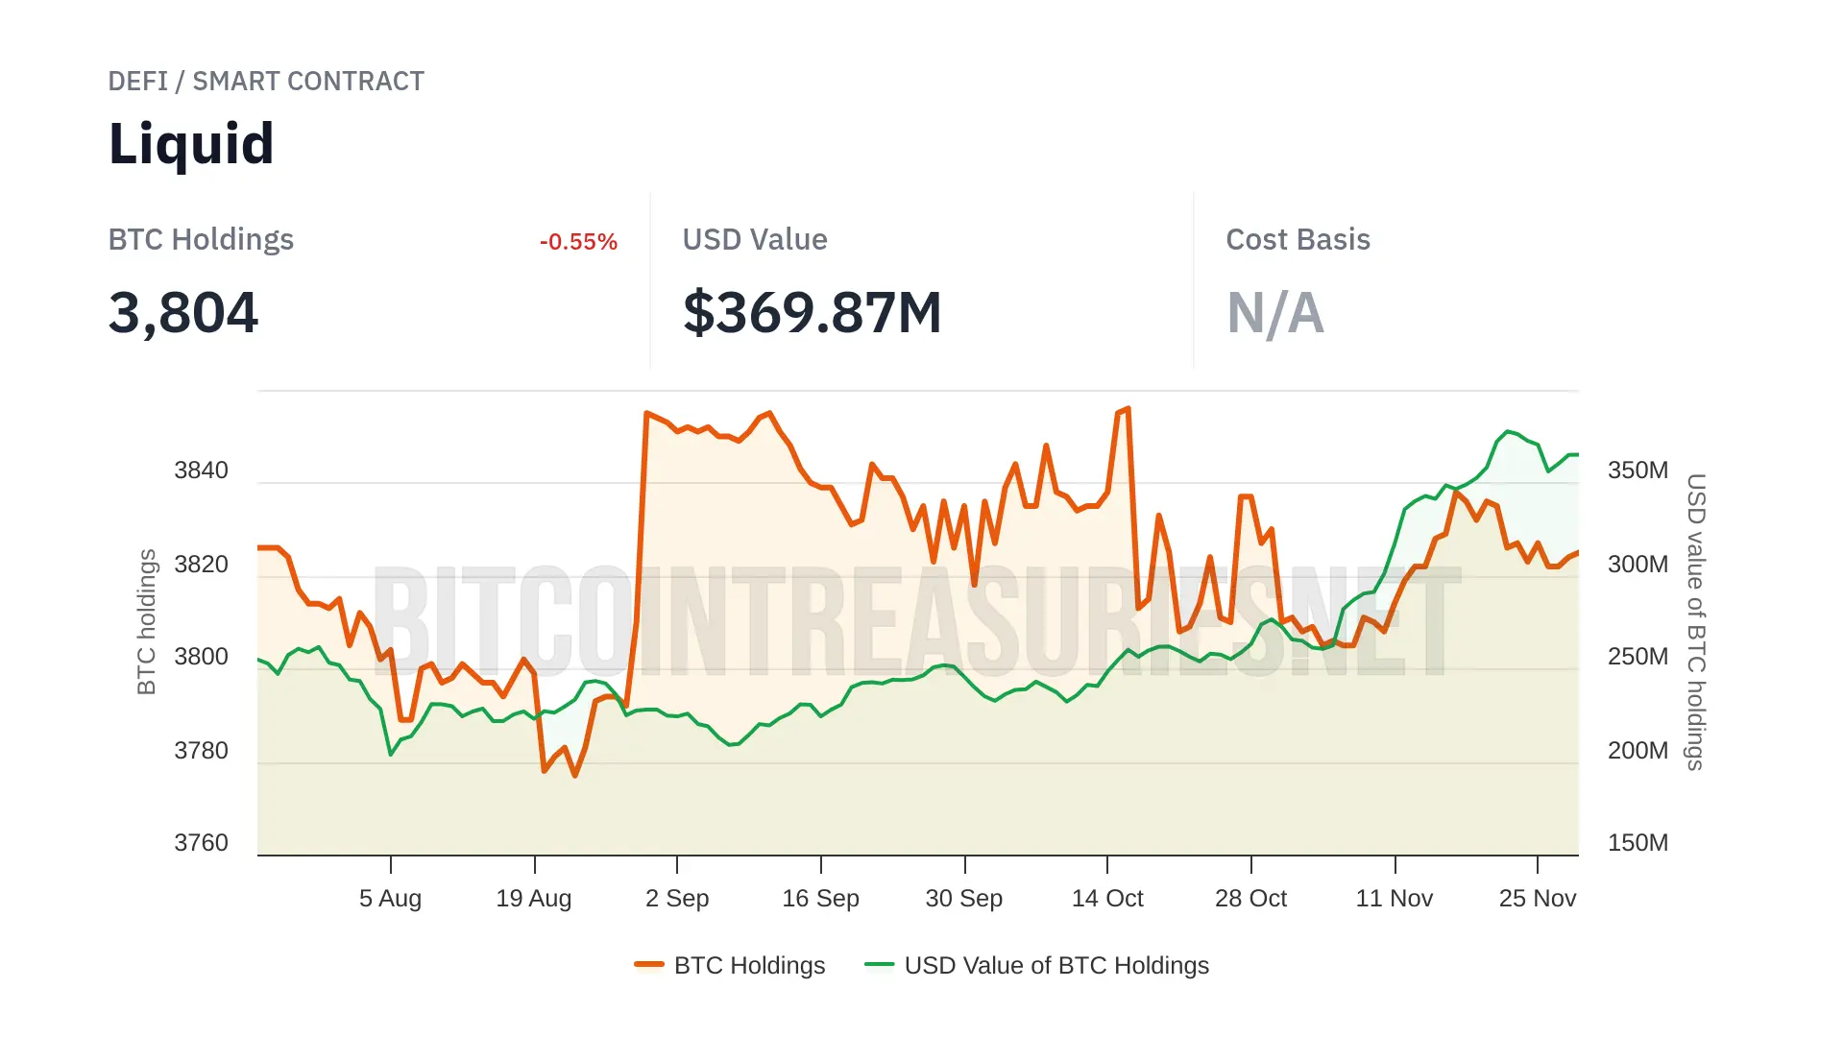Click the 19 Aug x-axis tick label
Image resolution: width=1844 pixels, height=1037 pixels.
tap(533, 899)
